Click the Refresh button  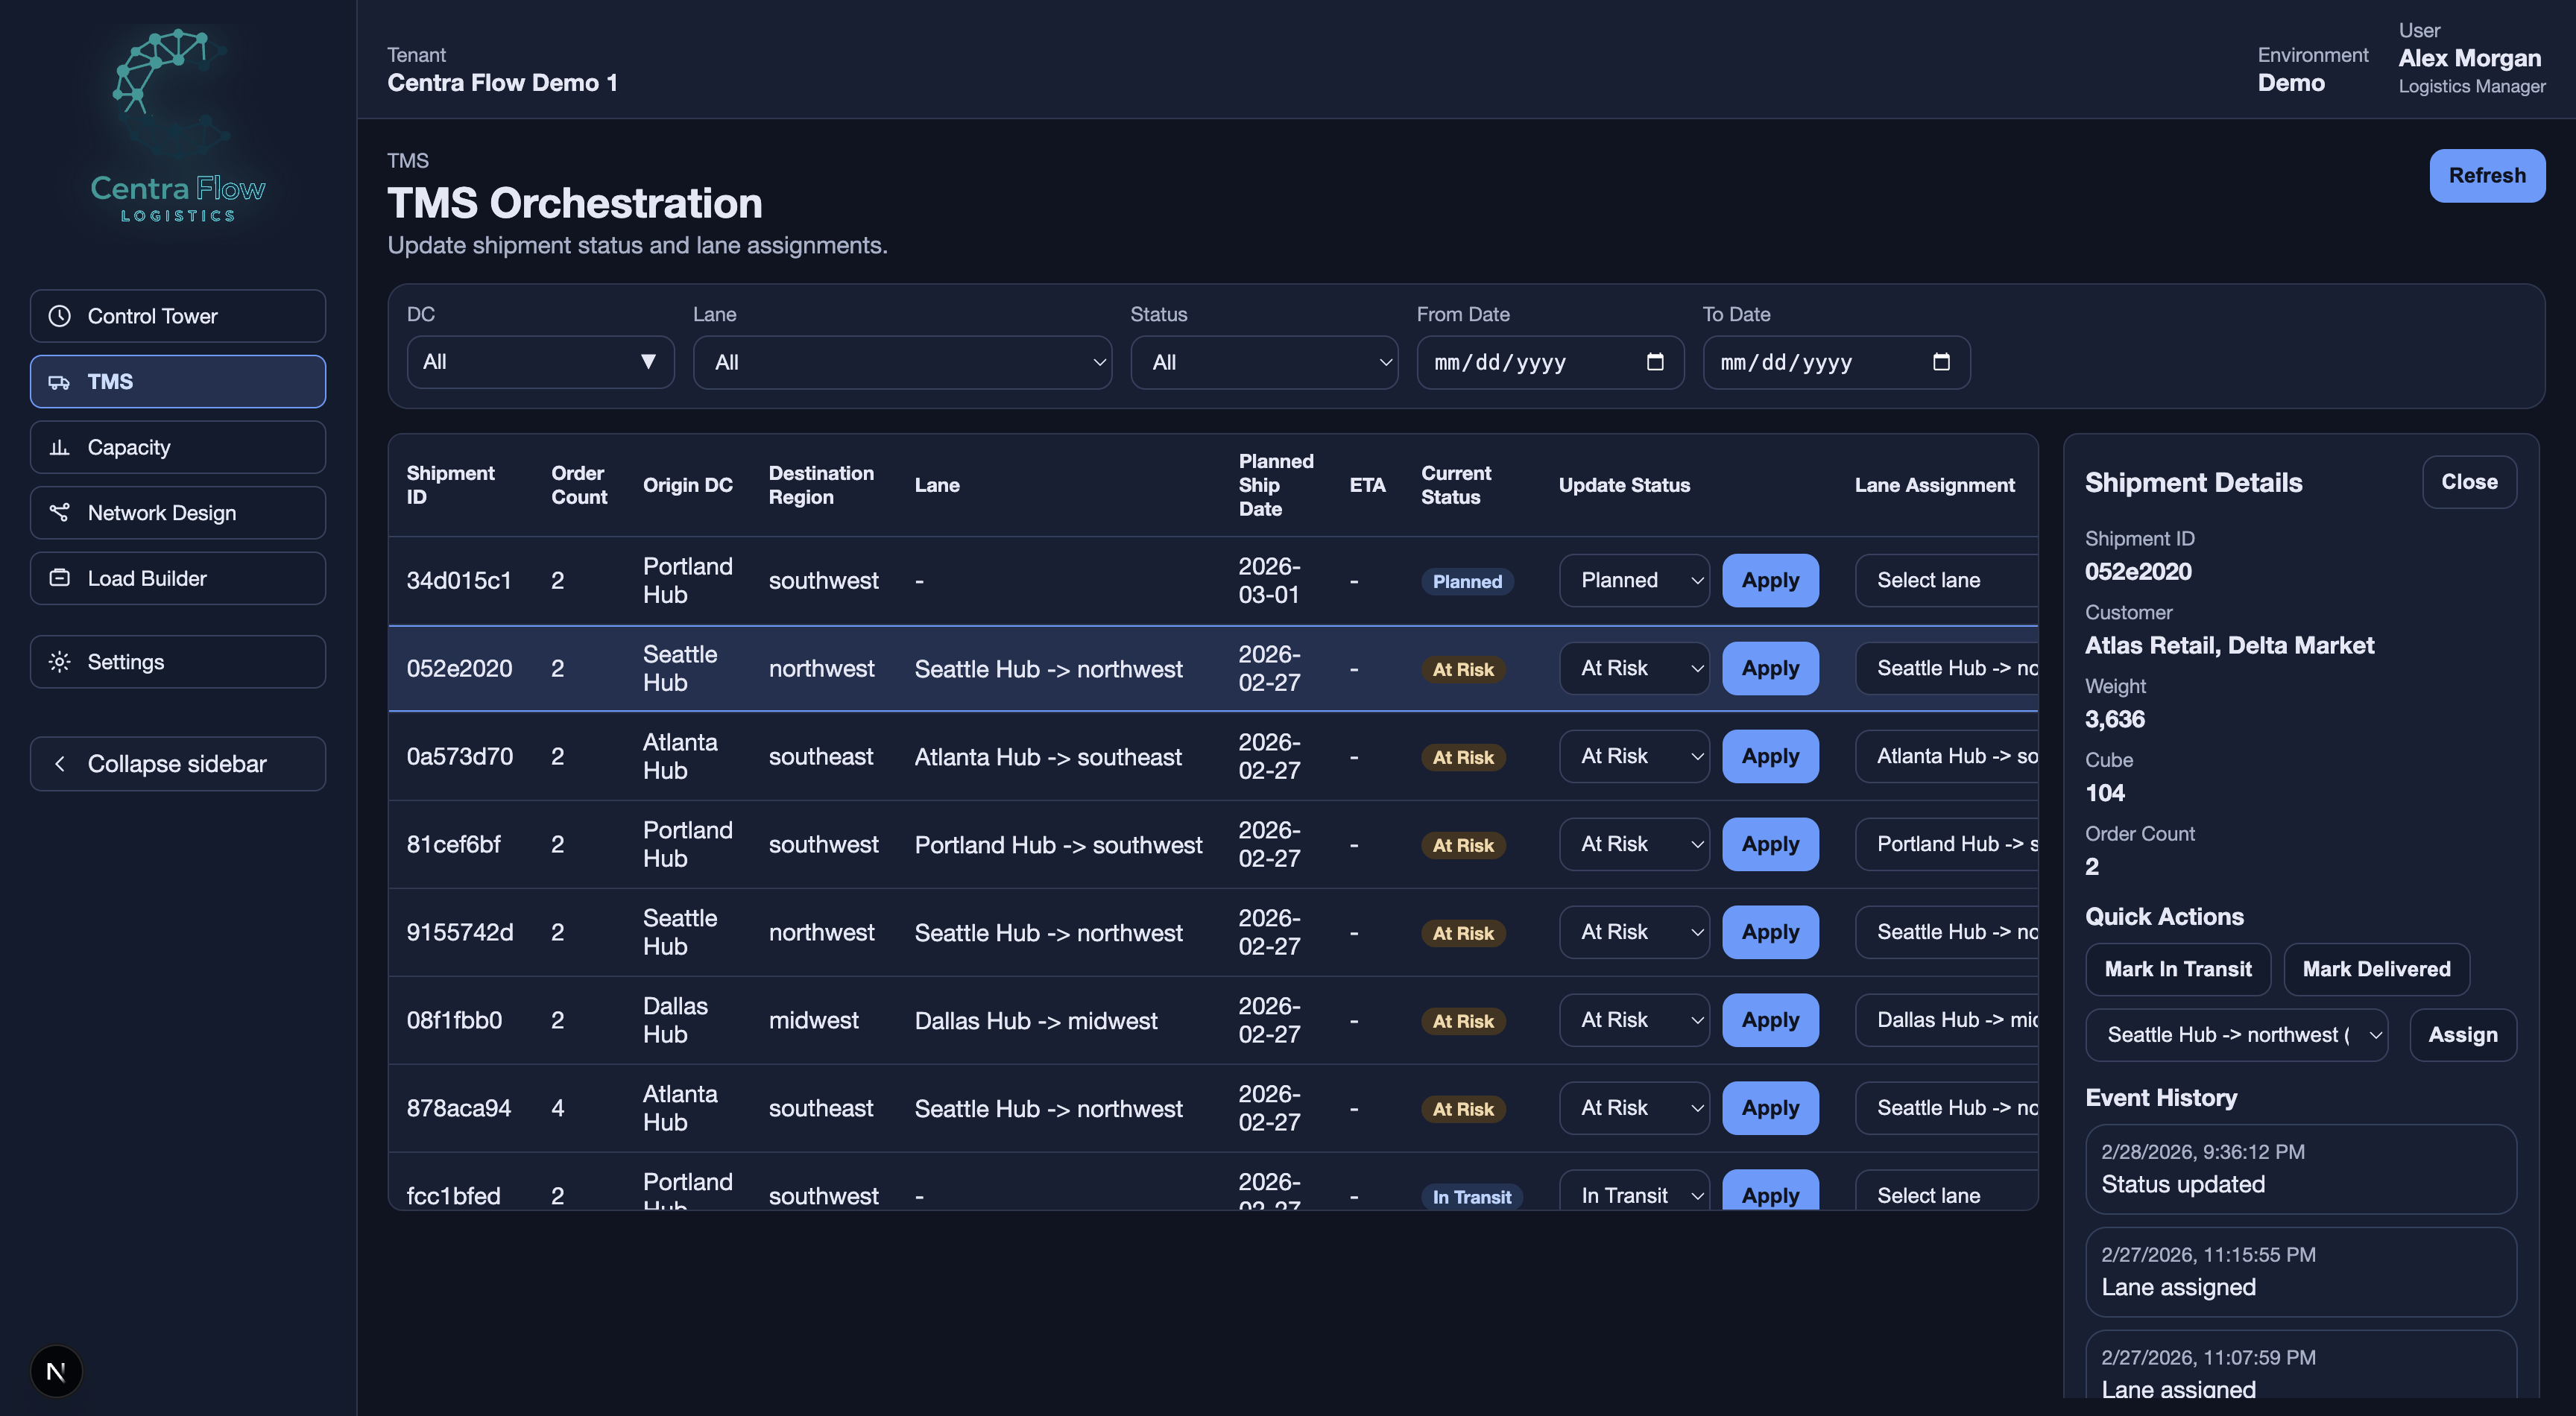click(2486, 176)
